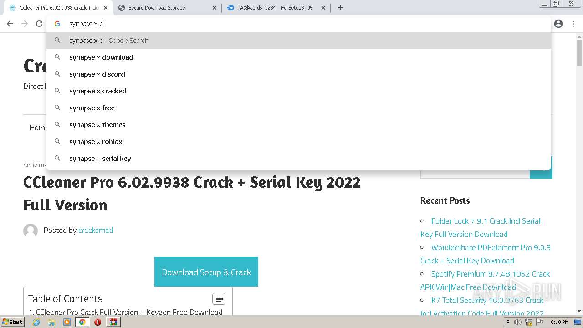Click the Action Center flag icon
583x328 pixels.
[x=540, y=322]
